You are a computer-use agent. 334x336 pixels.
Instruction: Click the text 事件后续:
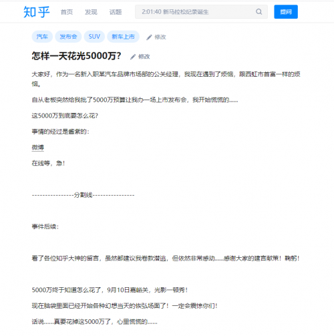point(45,226)
